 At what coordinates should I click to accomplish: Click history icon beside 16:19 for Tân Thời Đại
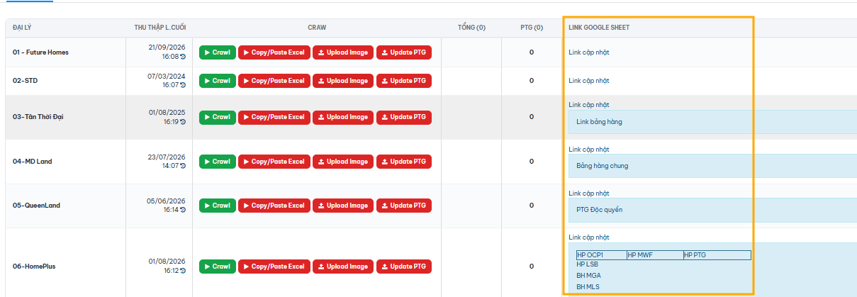click(x=183, y=122)
